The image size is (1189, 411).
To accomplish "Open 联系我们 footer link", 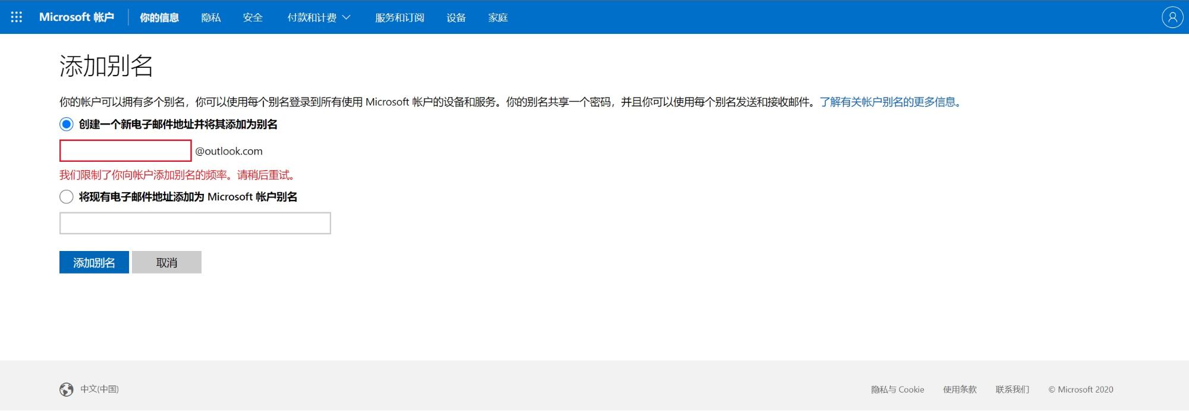I will 1012,390.
